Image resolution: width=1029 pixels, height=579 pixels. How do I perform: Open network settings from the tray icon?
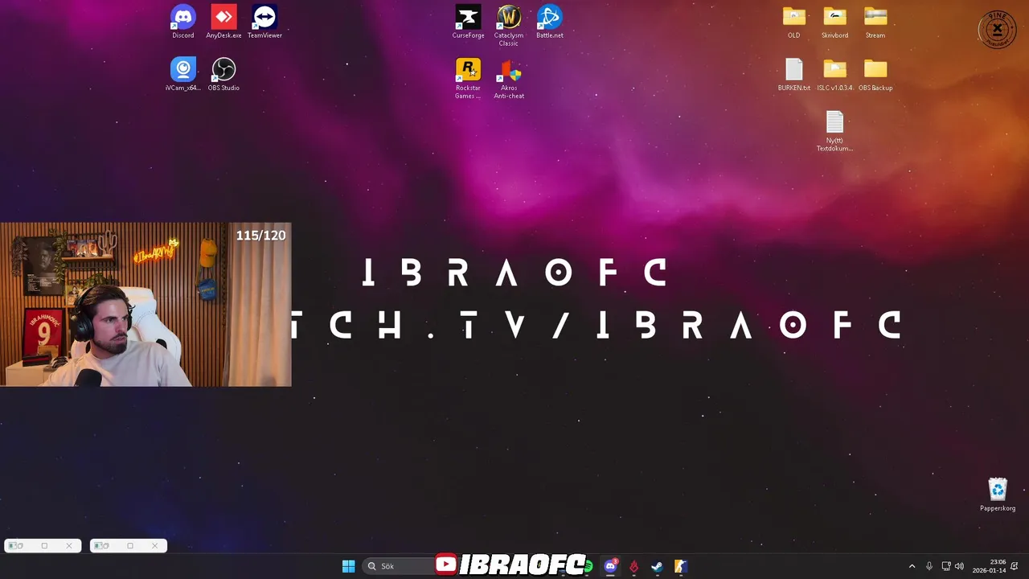click(x=945, y=566)
